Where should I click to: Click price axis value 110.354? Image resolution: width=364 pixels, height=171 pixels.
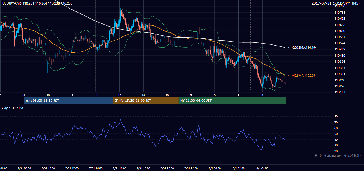tap(340, 68)
